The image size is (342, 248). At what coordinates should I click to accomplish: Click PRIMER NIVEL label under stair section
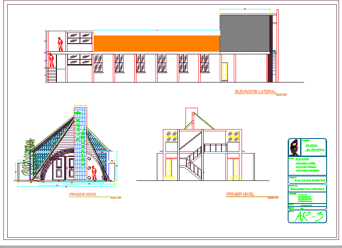pyautogui.click(x=240, y=194)
